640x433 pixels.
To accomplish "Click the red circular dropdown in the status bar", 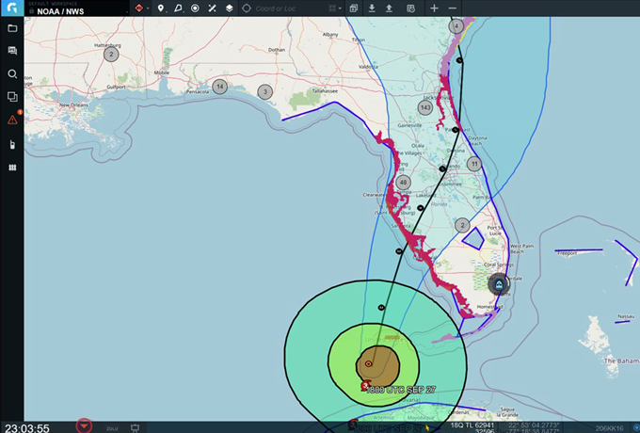I will [x=85, y=425].
